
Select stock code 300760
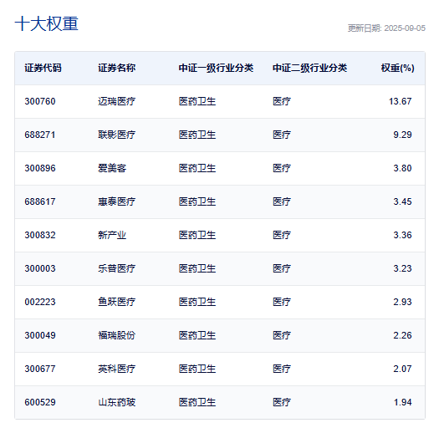point(40,101)
